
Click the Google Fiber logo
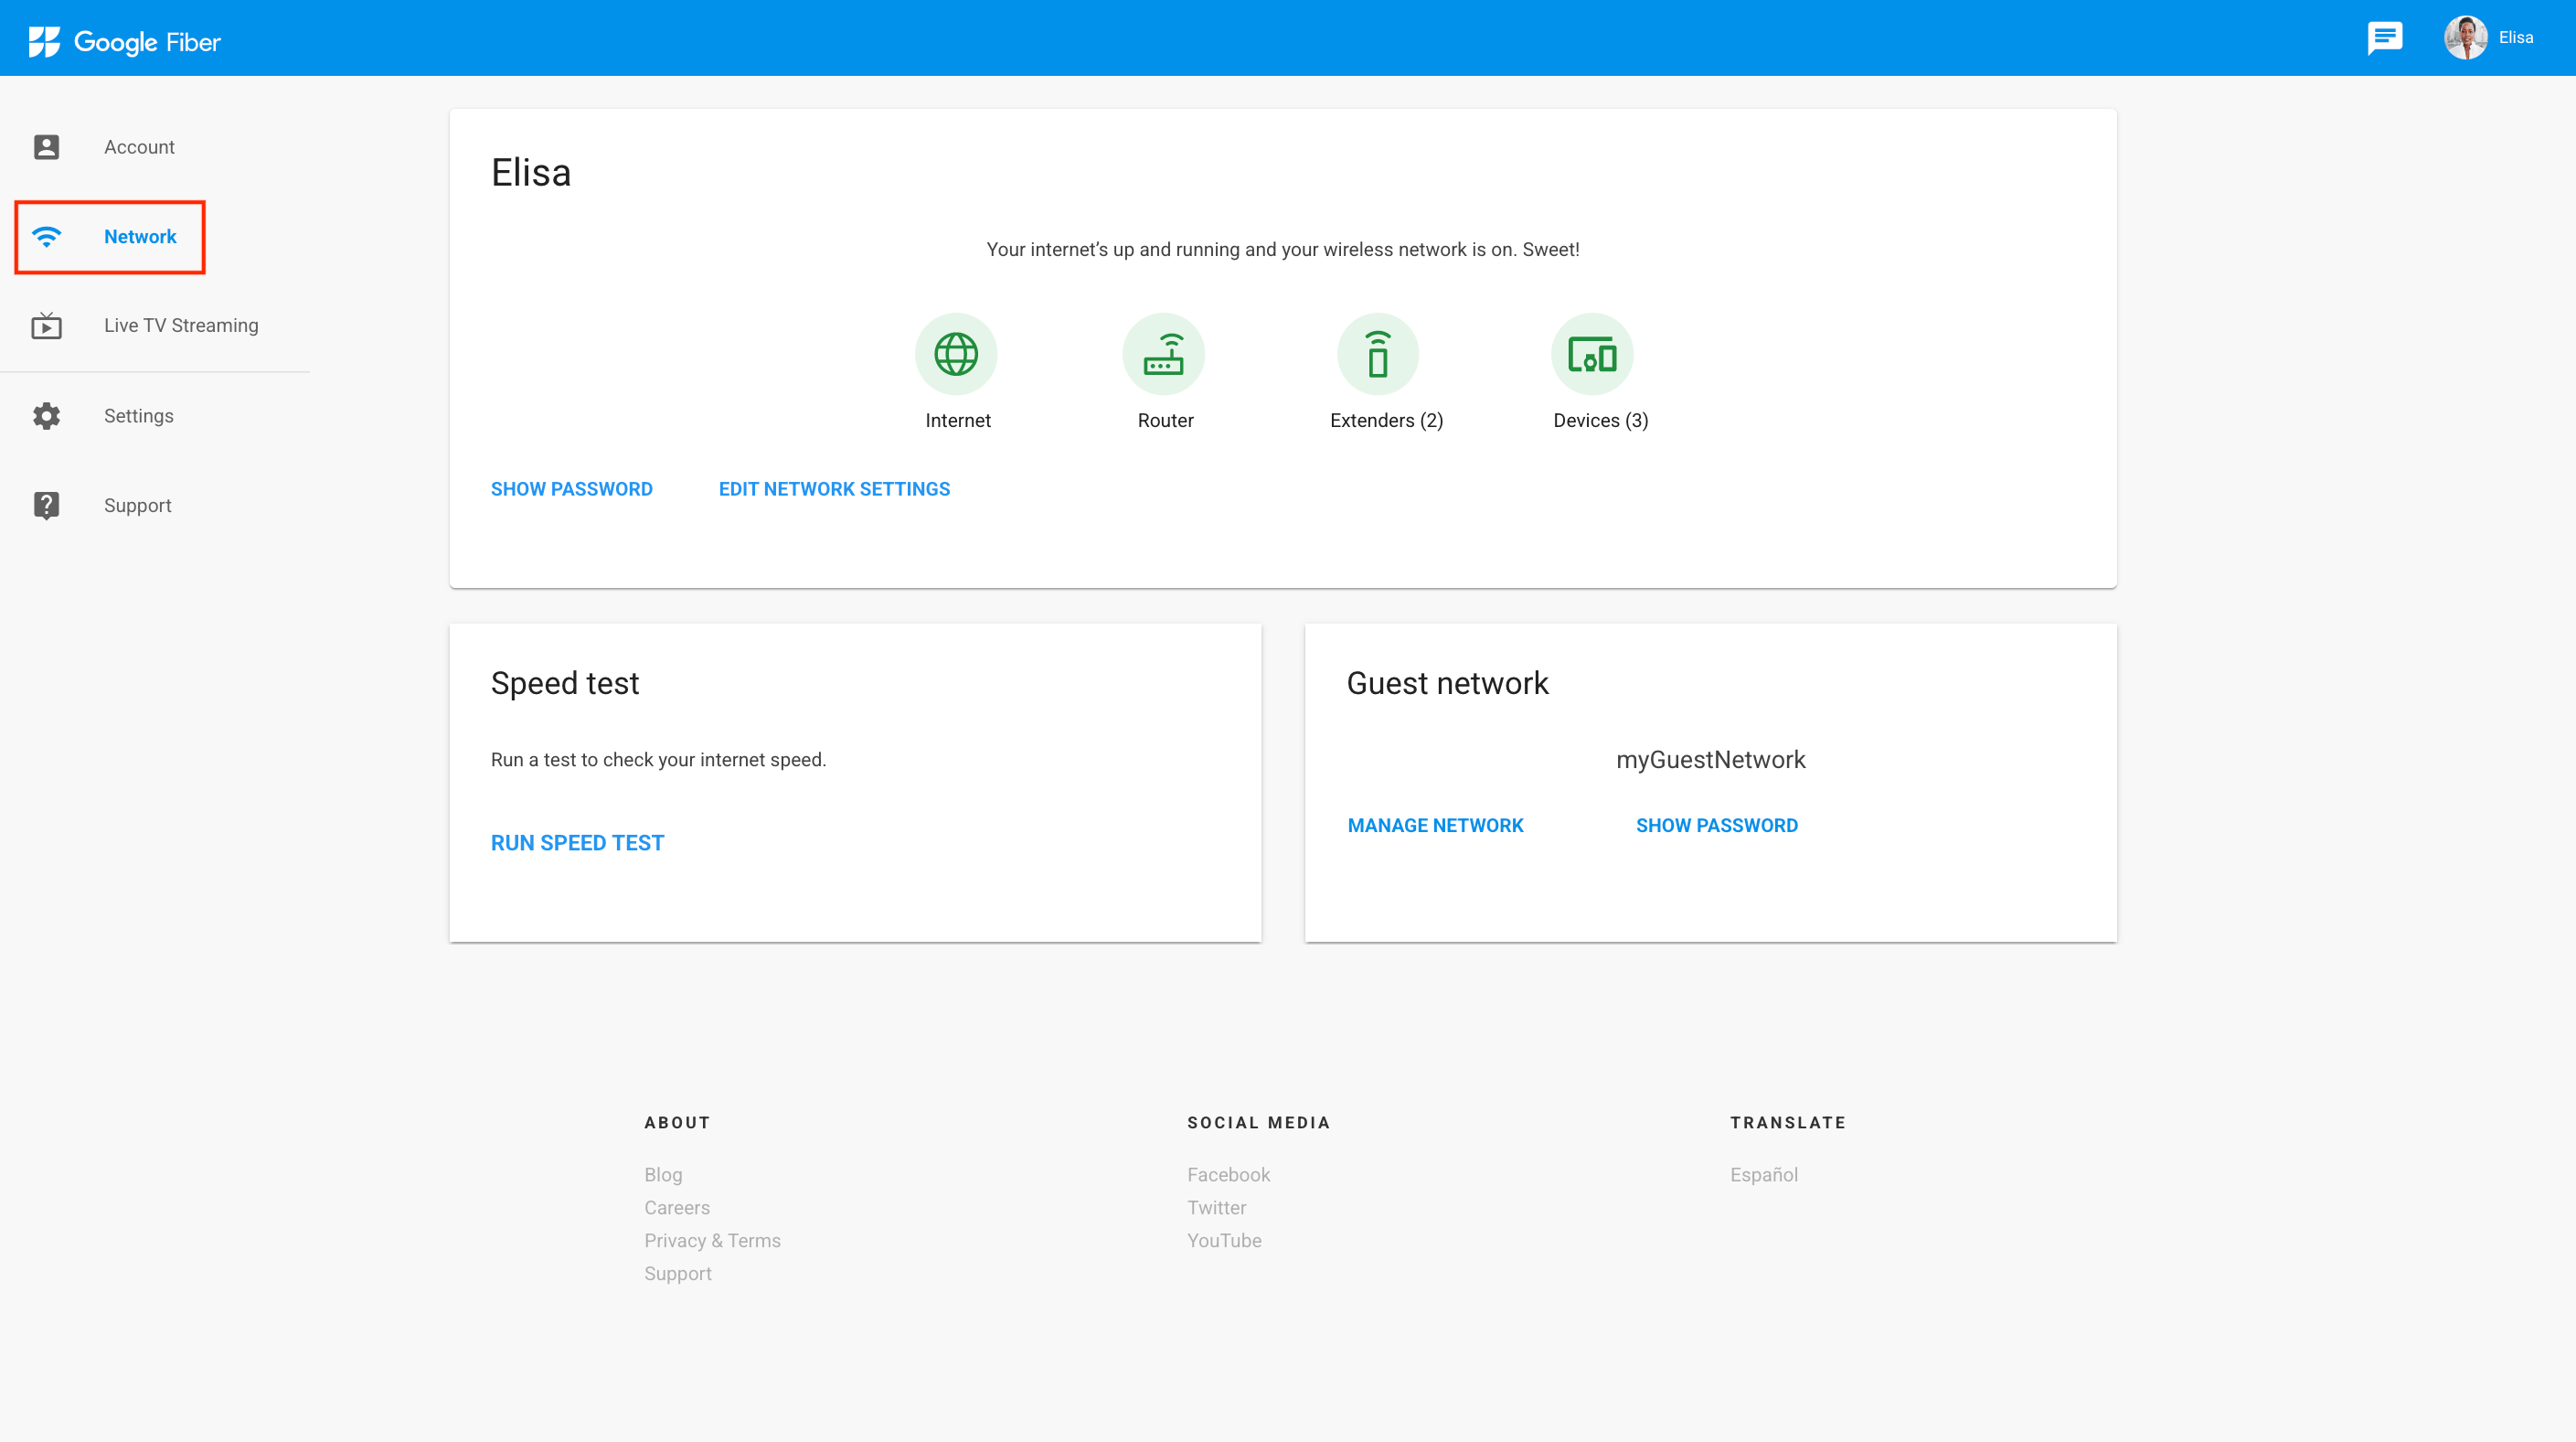tap(125, 41)
